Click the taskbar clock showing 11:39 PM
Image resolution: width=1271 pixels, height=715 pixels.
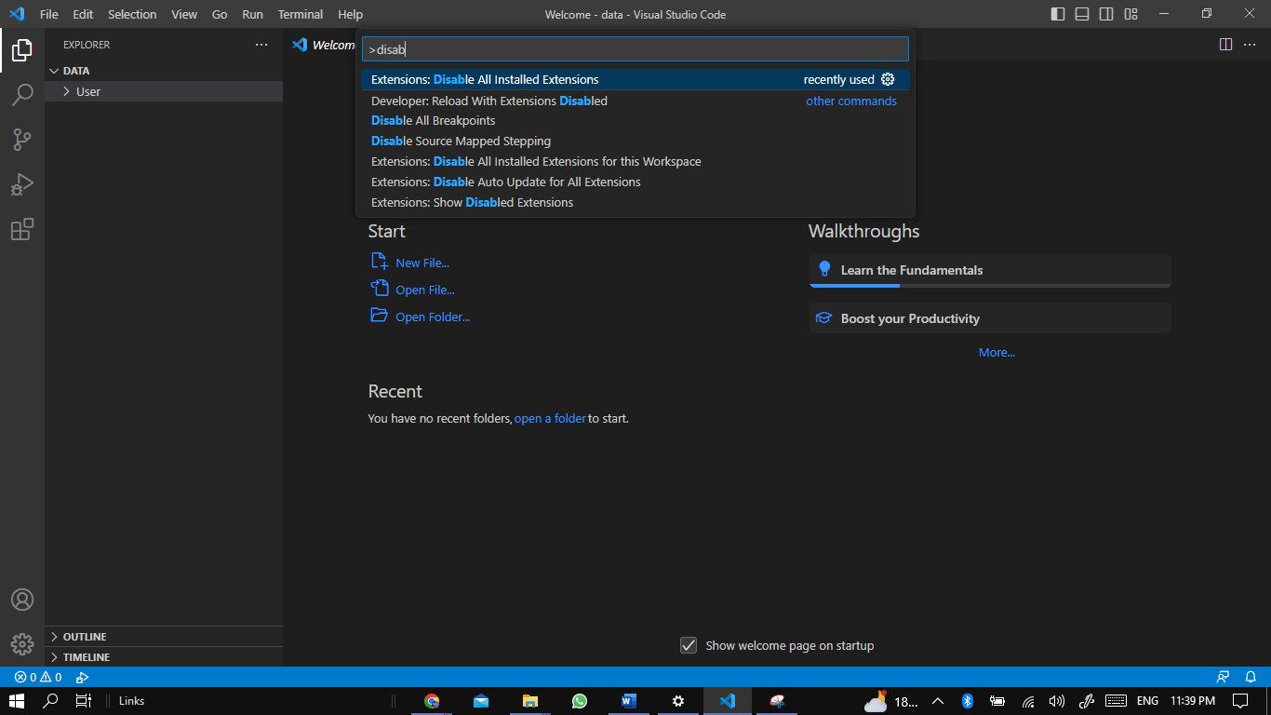point(1193,701)
